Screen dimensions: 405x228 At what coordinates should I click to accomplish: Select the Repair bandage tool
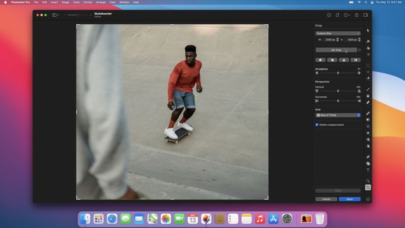tap(368, 113)
